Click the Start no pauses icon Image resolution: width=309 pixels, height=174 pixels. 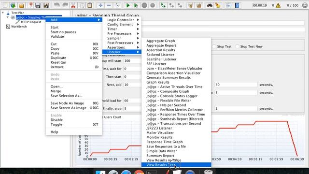pyautogui.click(x=136, y=5)
